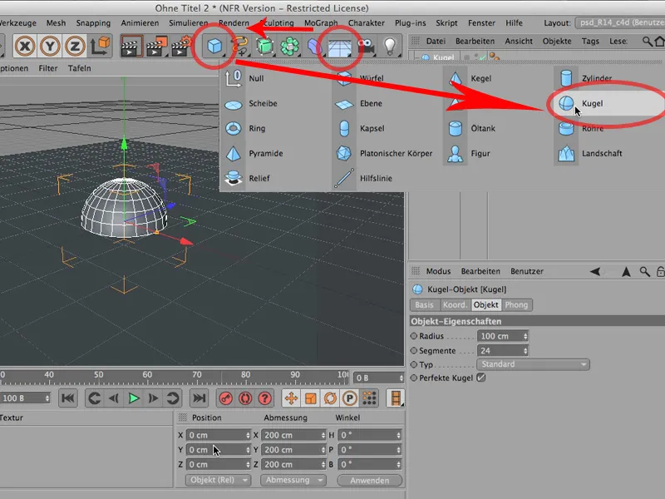The image size is (665, 499).
Task: Click the cube primitive icon
Action: [214, 46]
